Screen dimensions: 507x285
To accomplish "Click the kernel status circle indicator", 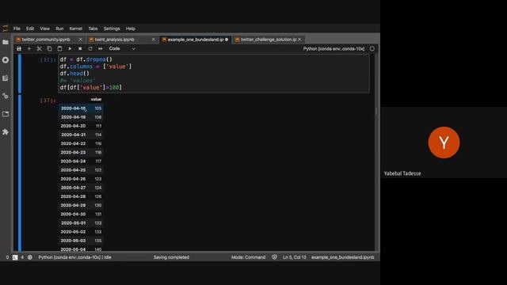I will (x=372, y=49).
